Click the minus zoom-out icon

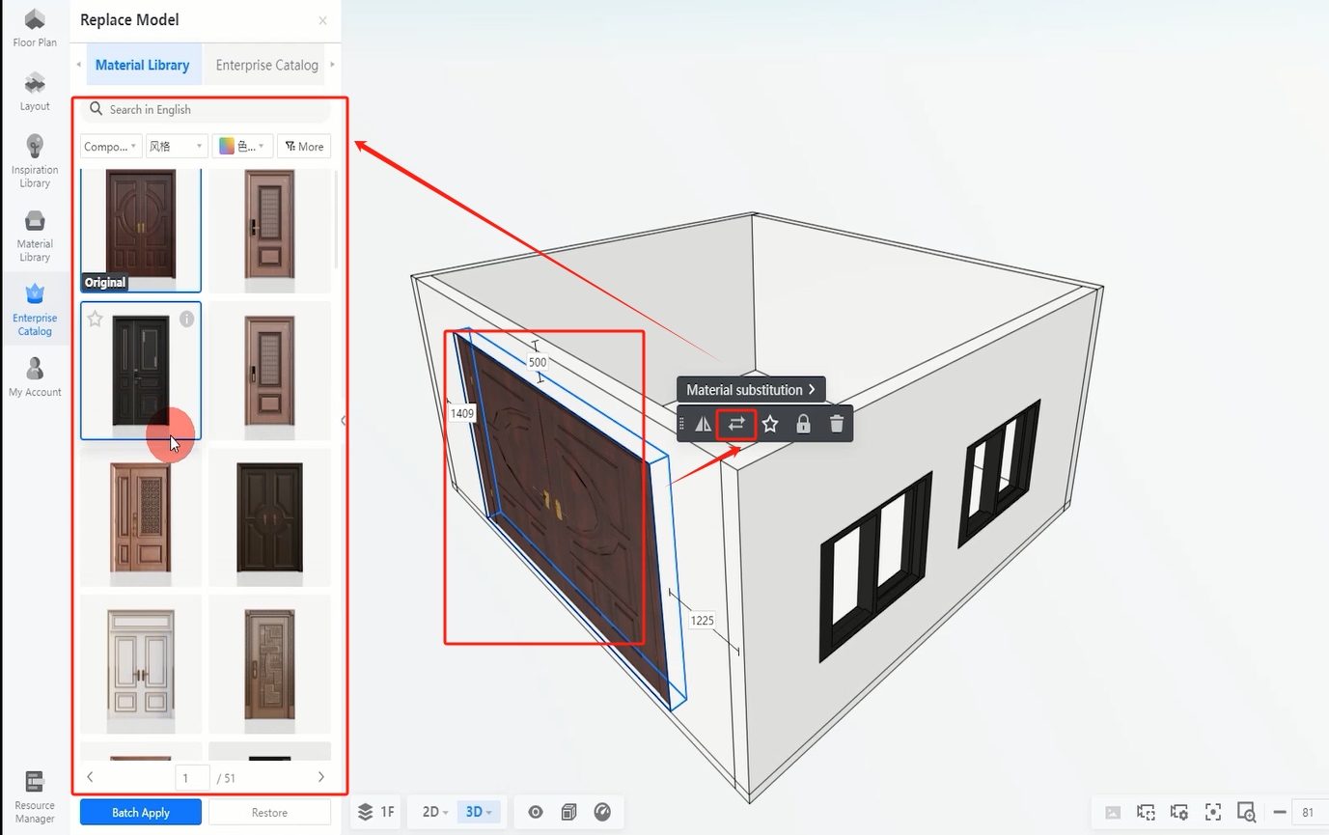point(1280,813)
